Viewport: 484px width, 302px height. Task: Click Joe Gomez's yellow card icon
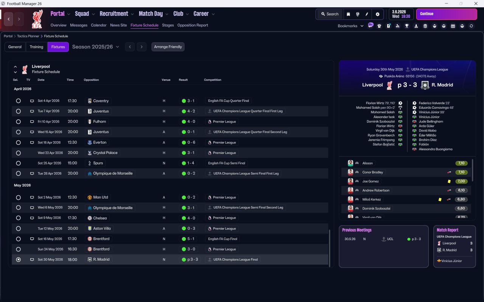(x=449, y=182)
